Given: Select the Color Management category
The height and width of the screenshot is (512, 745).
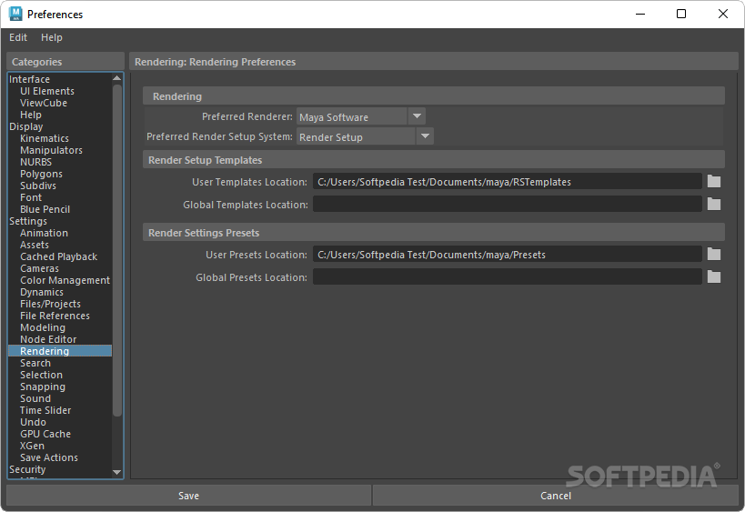Looking at the screenshot, I should coord(65,280).
